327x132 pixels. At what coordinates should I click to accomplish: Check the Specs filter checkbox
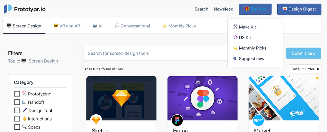pyautogui.click(x=17, y=127)
